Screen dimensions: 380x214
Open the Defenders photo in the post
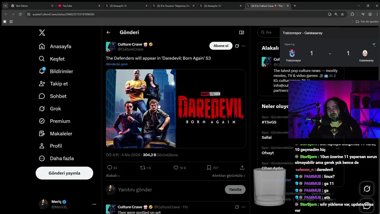coord(141,108)
